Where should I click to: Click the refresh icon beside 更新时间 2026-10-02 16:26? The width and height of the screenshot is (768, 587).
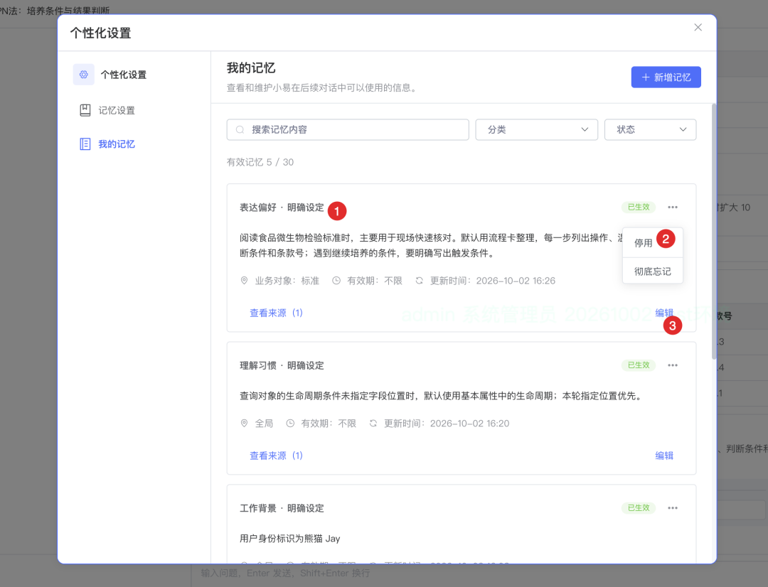point(420,281)
